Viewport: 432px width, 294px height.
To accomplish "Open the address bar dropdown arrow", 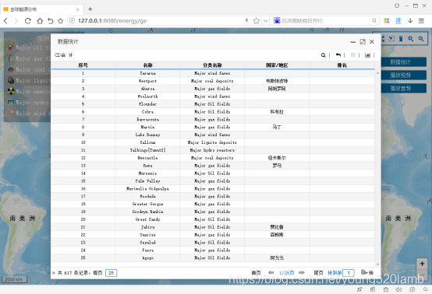I will pos(266,20).
